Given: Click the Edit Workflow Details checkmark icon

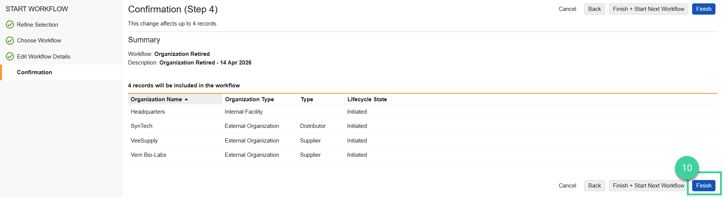Looking at the screenshot, I should [10, 57].
